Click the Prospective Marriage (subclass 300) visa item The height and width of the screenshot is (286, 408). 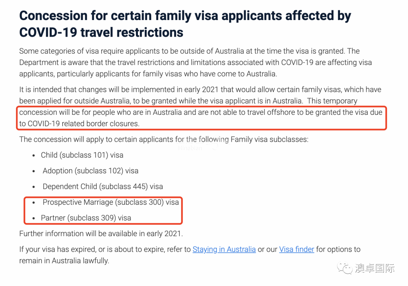111,202
